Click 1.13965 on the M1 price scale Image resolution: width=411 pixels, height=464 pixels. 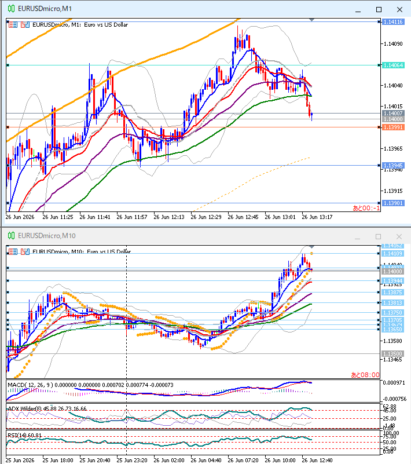point(393,148)
